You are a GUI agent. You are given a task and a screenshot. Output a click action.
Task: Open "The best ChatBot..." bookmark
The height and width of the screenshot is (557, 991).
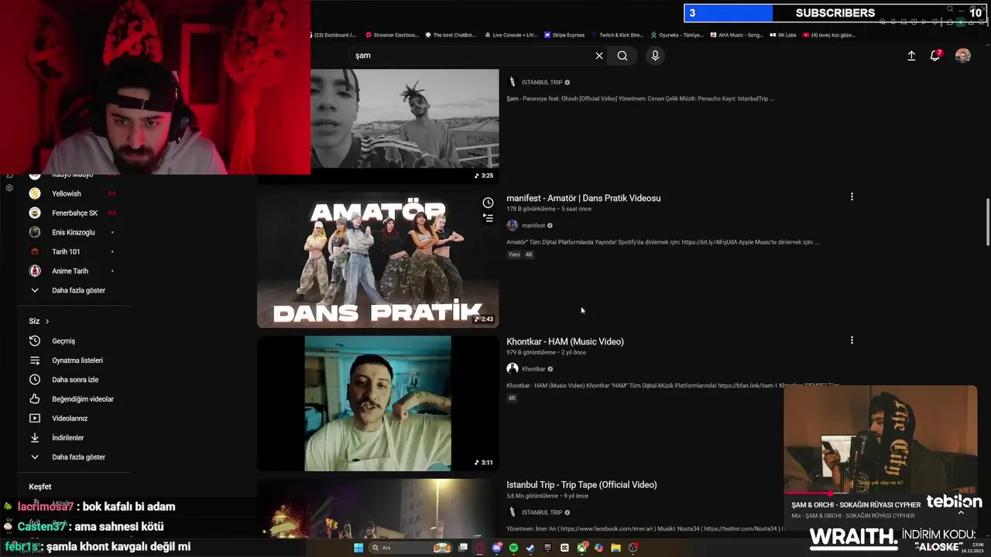pos(450,35)
